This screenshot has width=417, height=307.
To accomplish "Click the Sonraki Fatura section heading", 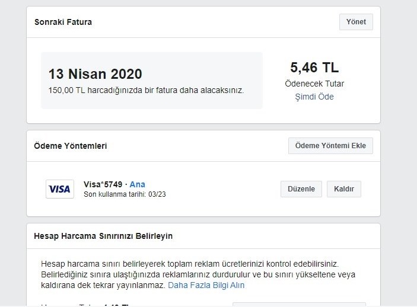I will point(63,23).
